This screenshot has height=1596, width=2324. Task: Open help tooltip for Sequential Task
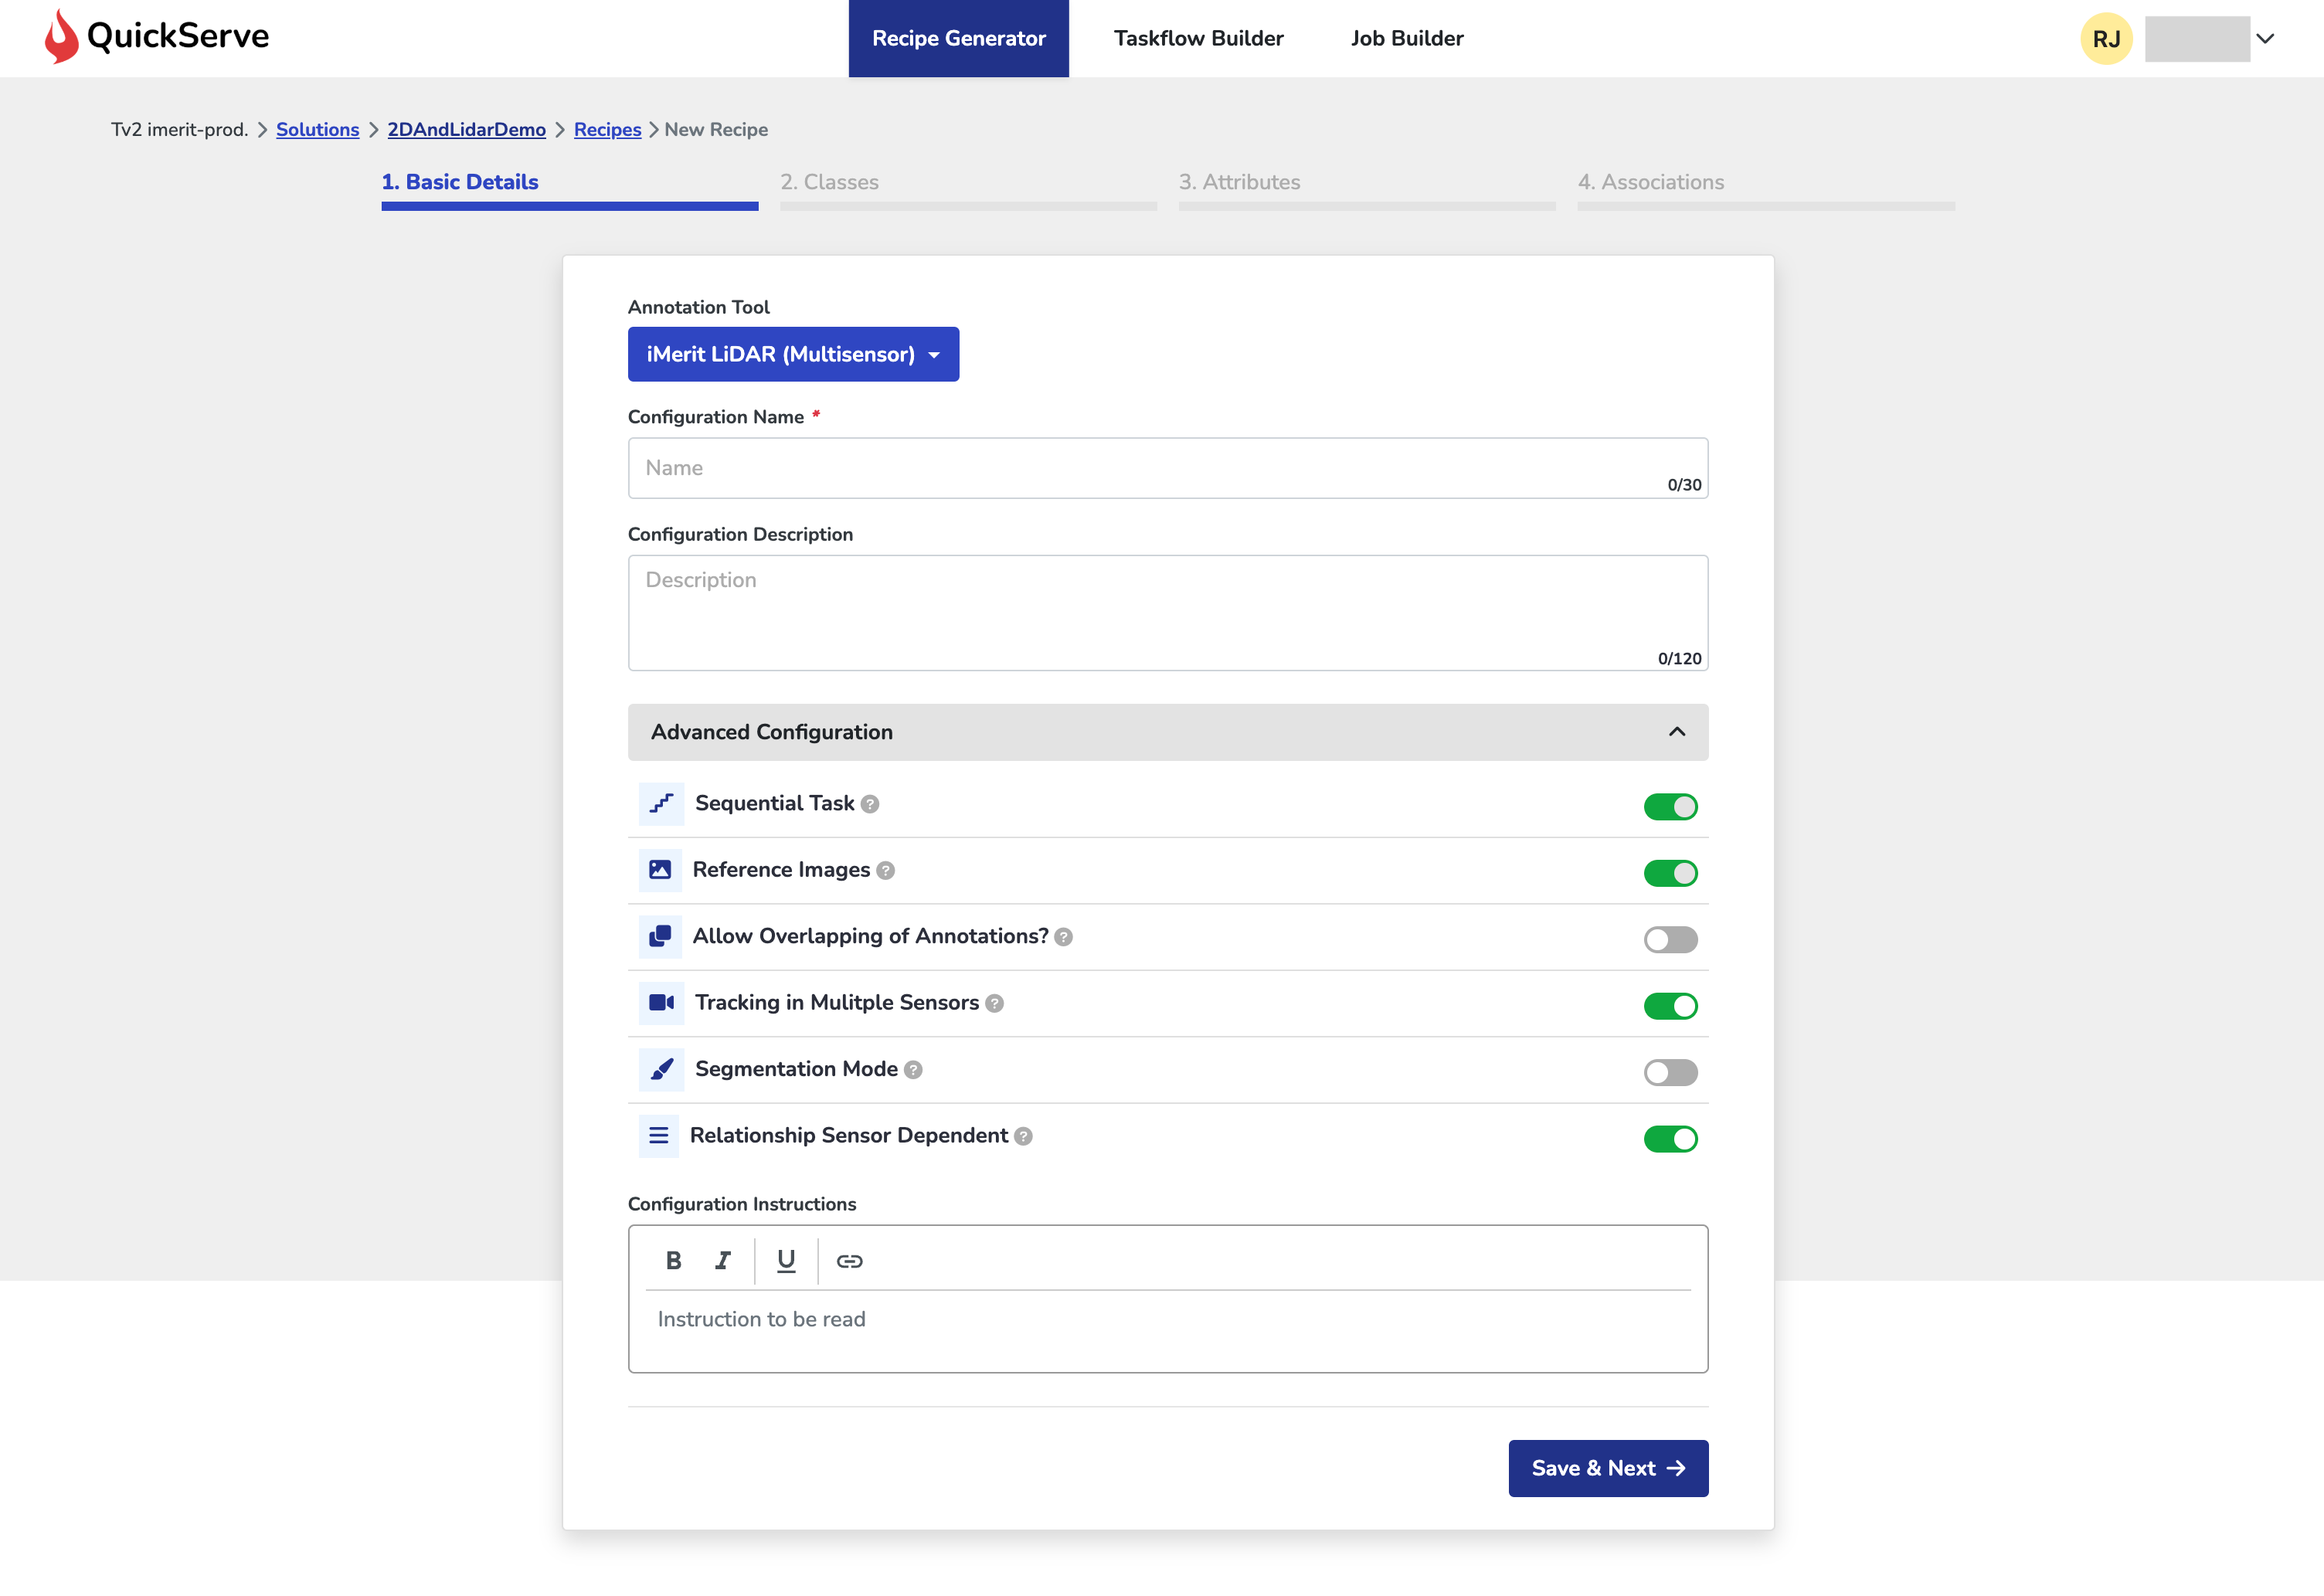[x=870, y=804]
